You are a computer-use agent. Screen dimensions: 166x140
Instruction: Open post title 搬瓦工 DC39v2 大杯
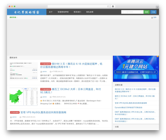point(70,91)
